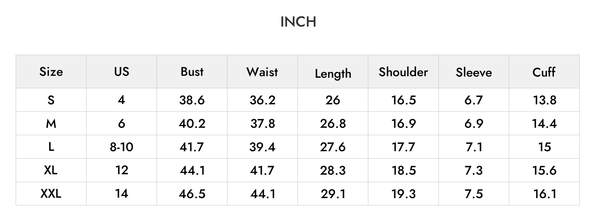Screen dimensions: 595x211
Task: Click the XXL size row label
Action: (51, 193)
